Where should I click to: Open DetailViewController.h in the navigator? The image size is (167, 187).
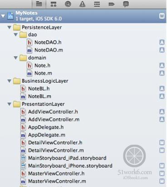[55, 142]
